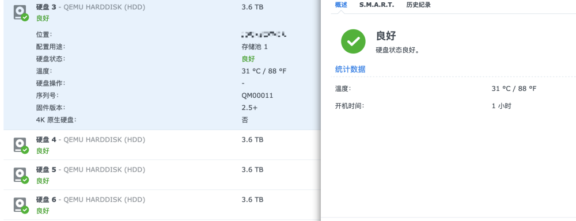Open the 概述 tab
Screen dimensions: 576x221
pyautogui.click(x=341, y=5)
